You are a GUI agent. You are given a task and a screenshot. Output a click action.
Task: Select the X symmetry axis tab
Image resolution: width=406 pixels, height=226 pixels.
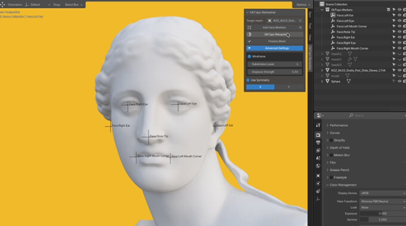[260, 87]
